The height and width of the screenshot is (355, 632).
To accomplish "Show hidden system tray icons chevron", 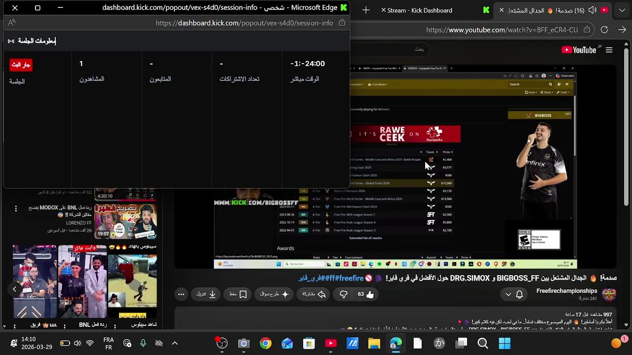I will [x=175, y=343].
